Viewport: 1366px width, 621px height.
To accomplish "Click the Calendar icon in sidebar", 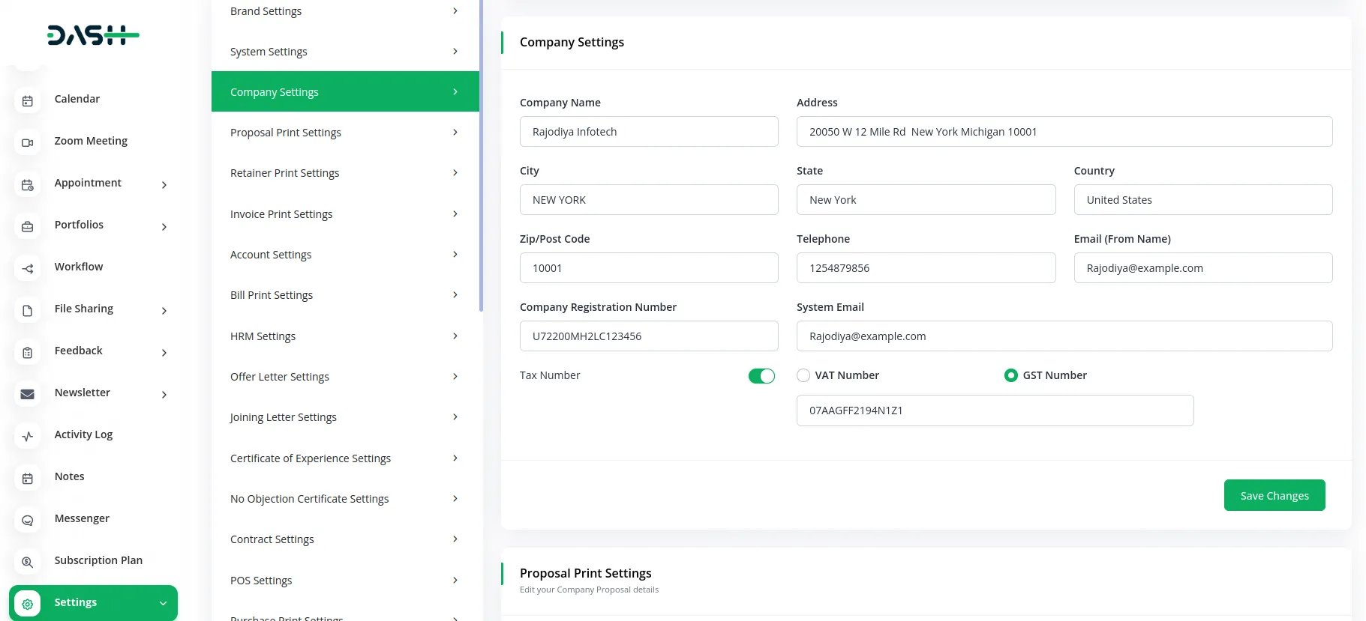I will pos(28,100).
